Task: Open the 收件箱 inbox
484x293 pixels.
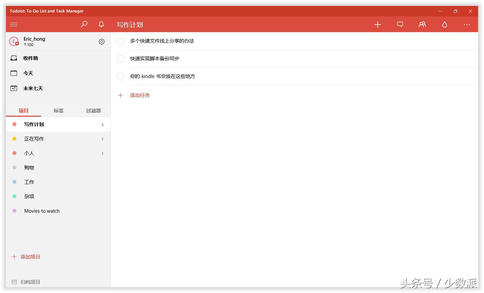Action: [30, 58]
